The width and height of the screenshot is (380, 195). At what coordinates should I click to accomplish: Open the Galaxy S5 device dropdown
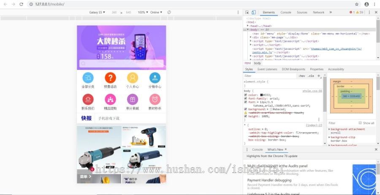(x=97, y=12)
